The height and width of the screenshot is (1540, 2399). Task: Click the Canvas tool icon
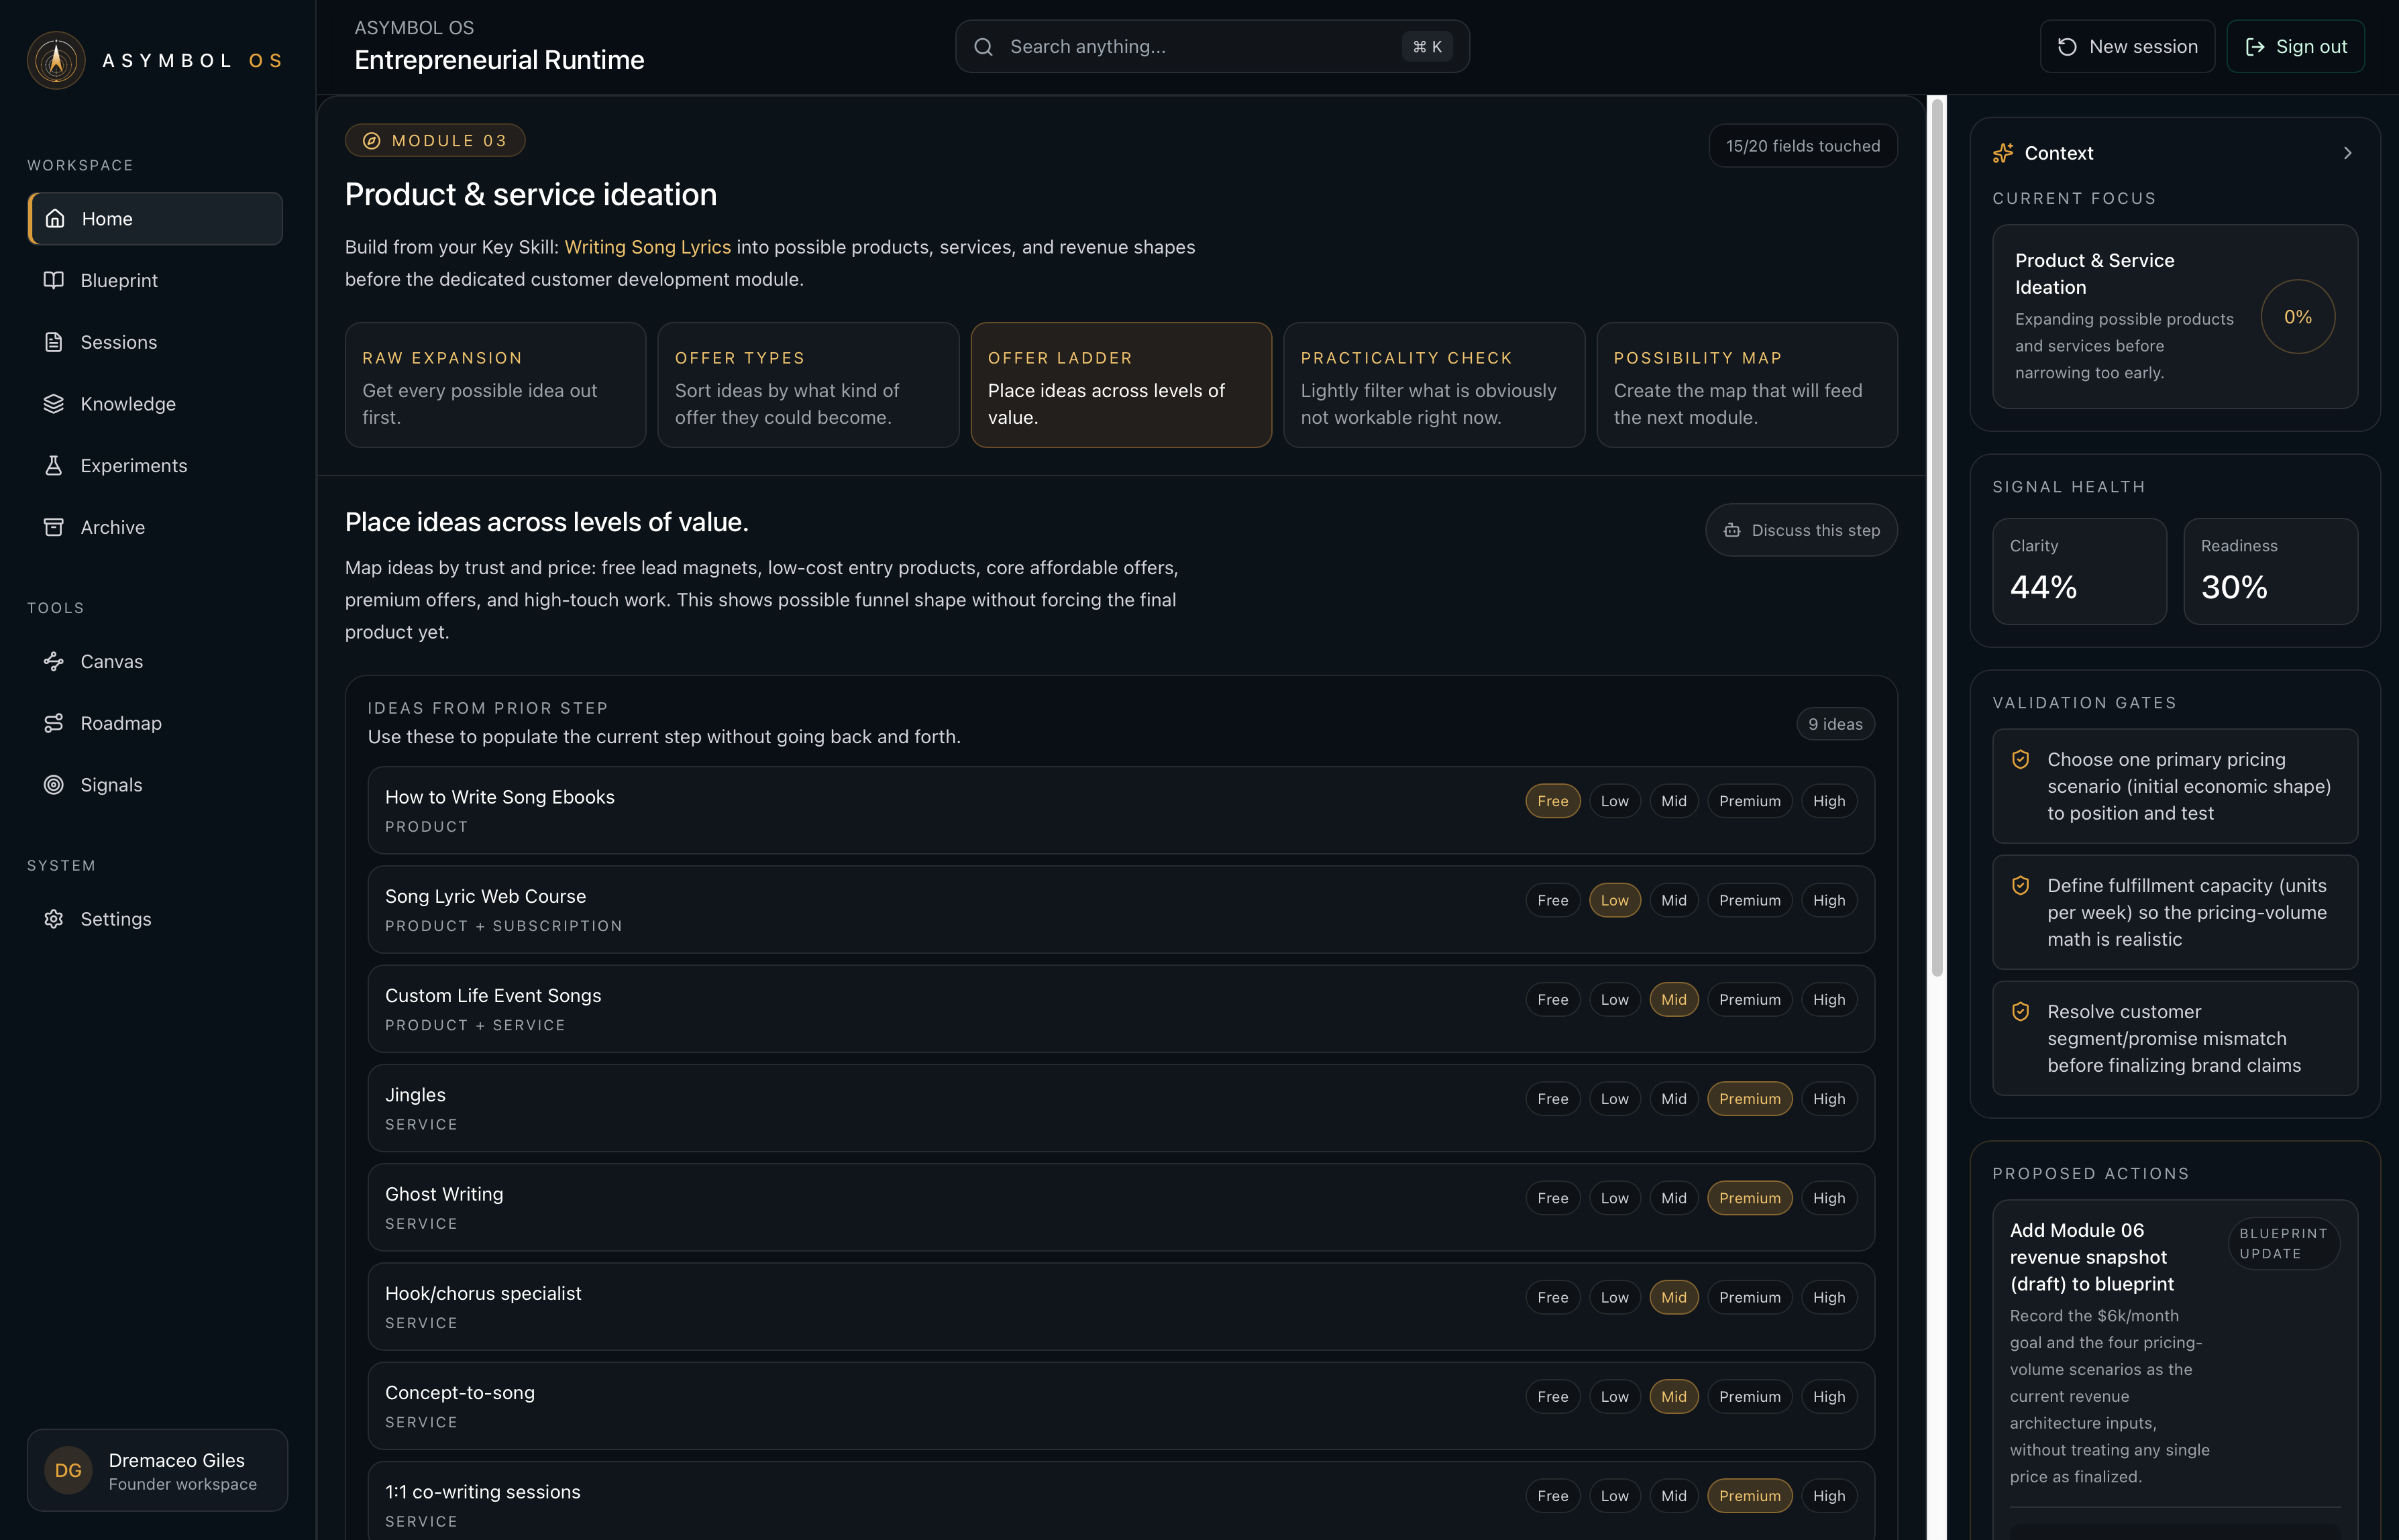pos(54,661)
